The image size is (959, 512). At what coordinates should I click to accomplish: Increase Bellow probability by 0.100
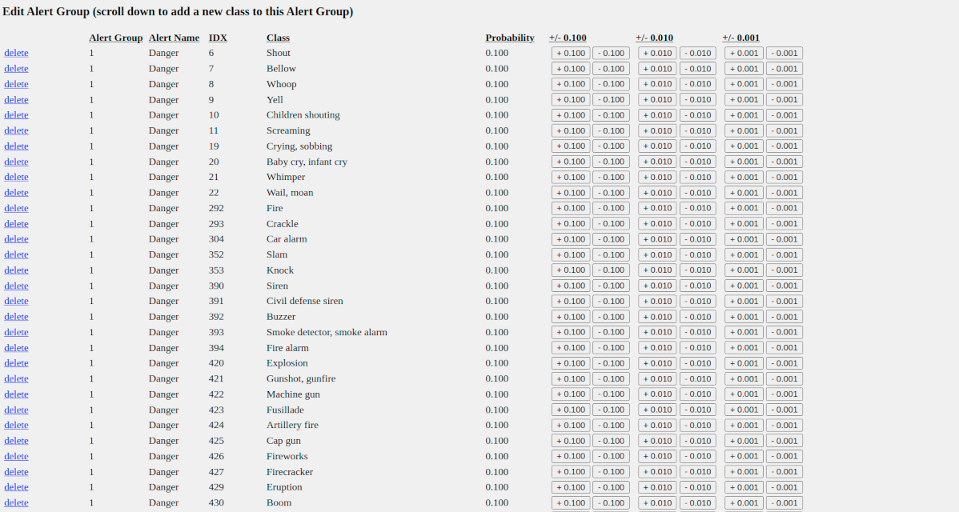(571, 69)
